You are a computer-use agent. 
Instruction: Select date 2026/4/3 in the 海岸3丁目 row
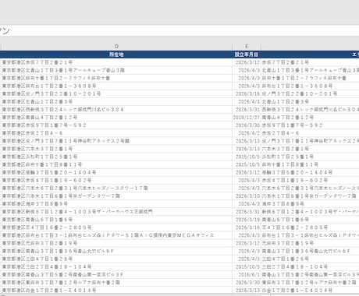click(x=247, y=204)
